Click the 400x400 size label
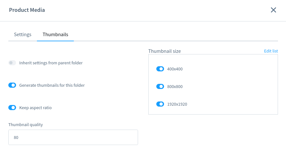This screenshot has height=153, width=286. click(x=175, y=69)
